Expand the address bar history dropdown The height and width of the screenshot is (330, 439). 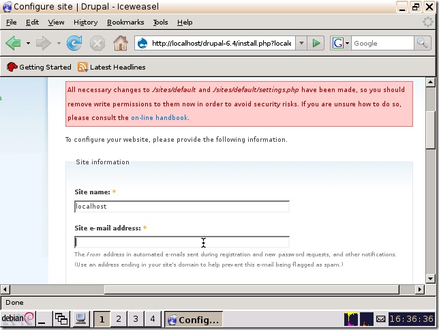tap(301, 43)
